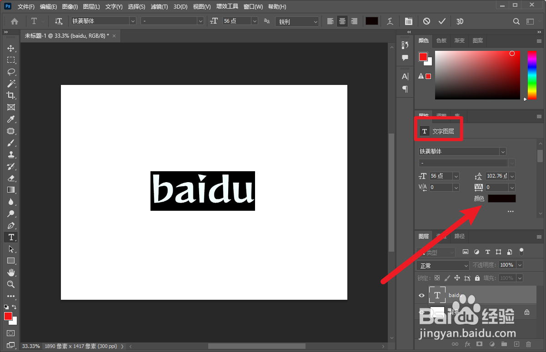Open the 滤镜(T) menu
The width and height of the screenshot is (546, 352).
click(x=159, y=7)
